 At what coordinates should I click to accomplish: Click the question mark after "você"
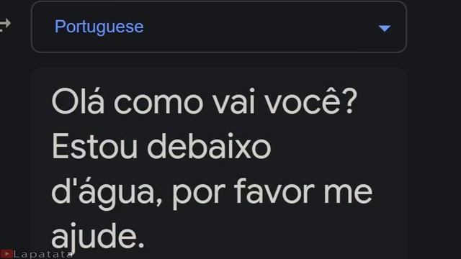coord(351,101)
